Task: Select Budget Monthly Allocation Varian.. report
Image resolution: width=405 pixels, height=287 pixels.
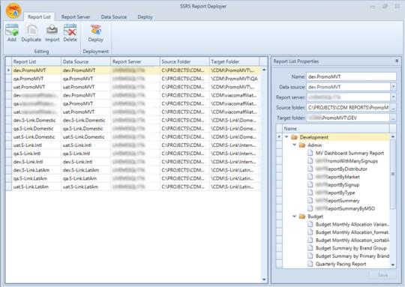Action: click(x=352, y=224)
